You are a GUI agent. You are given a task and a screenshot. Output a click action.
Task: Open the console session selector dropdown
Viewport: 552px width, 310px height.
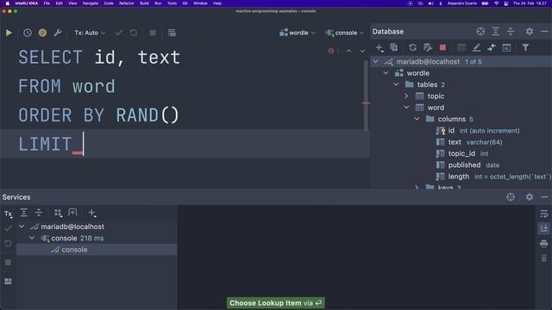tap(345, 33)
